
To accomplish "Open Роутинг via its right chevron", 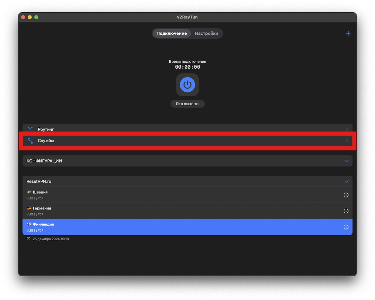I will click(x=347, y=129).
